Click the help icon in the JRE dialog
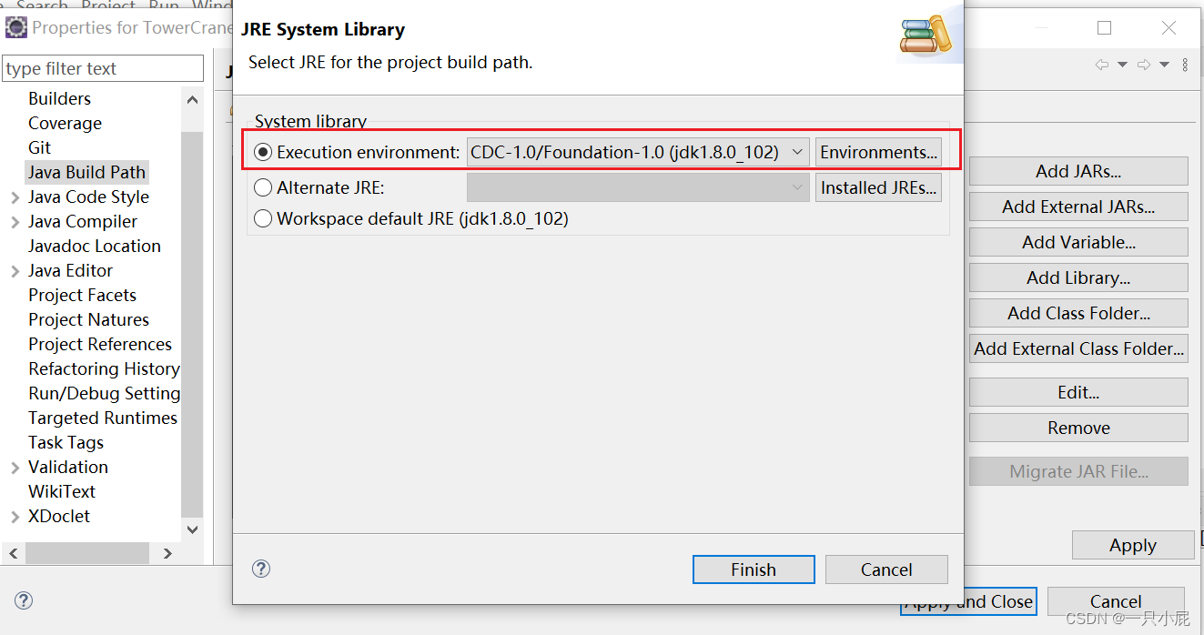The image size is (1204, 635). point(261,569)
